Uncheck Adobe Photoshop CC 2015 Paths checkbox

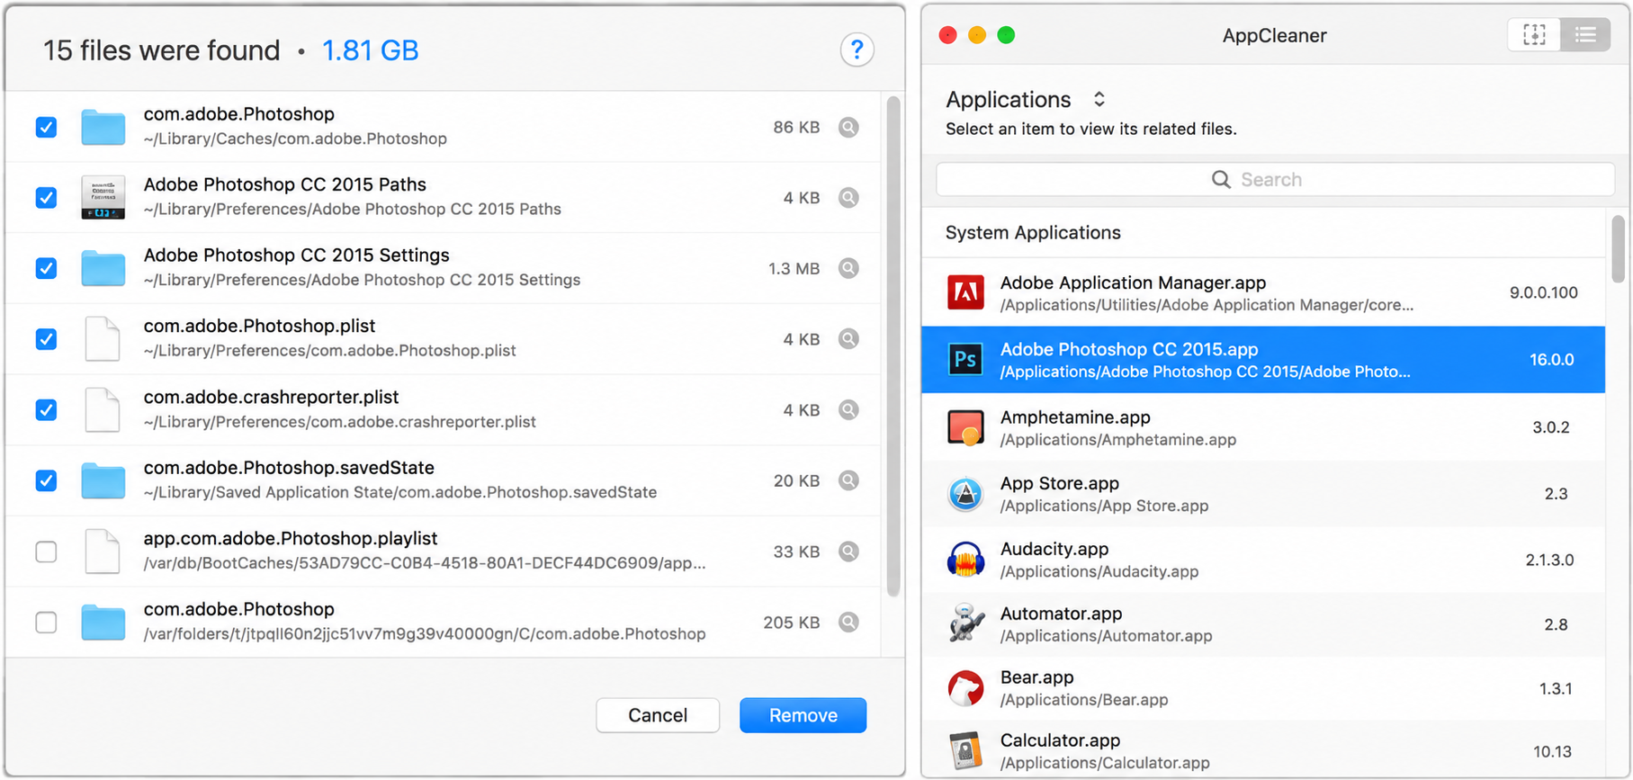[46, 197]
